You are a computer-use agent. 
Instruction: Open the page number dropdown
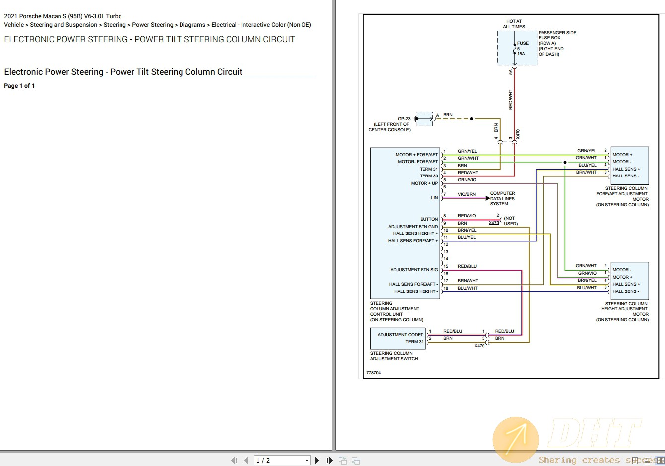click(x=307, y=461)
